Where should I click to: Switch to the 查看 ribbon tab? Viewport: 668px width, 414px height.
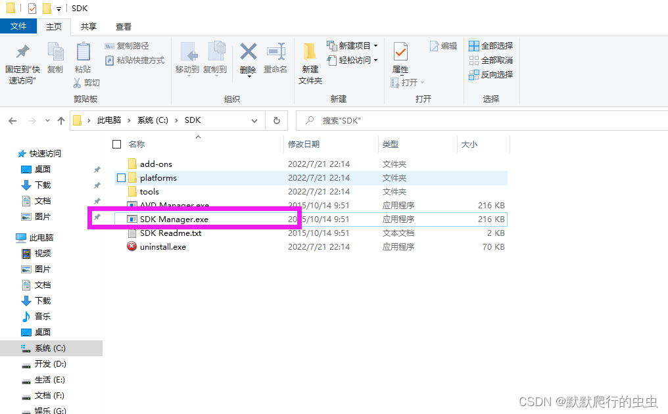[124, 26]
